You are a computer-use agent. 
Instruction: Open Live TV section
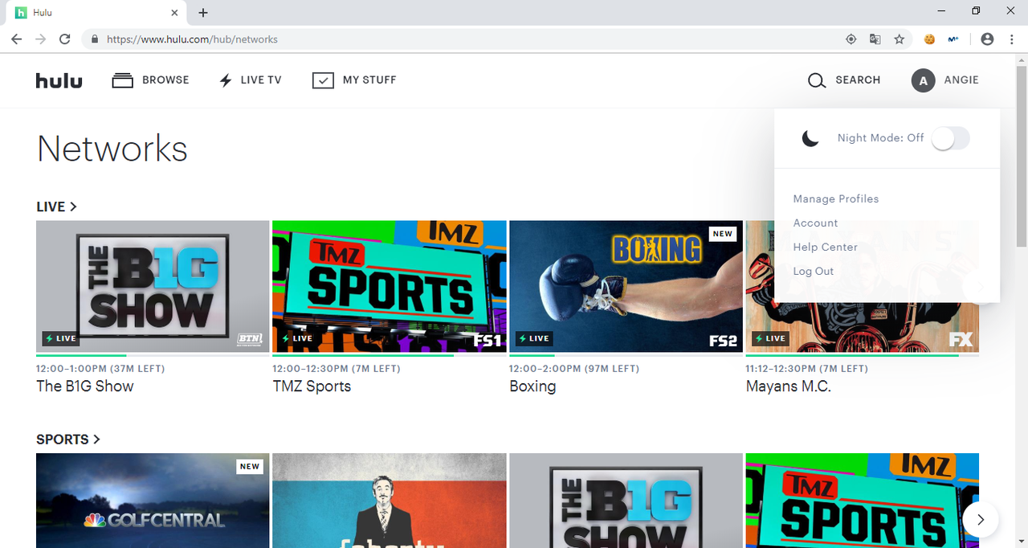click(x=250, y=80)
